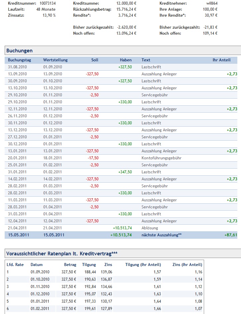The height and width of the screenshot is (314, 241).
Task: Click booking date 30.12.2010
Action: tap(17, 144)
